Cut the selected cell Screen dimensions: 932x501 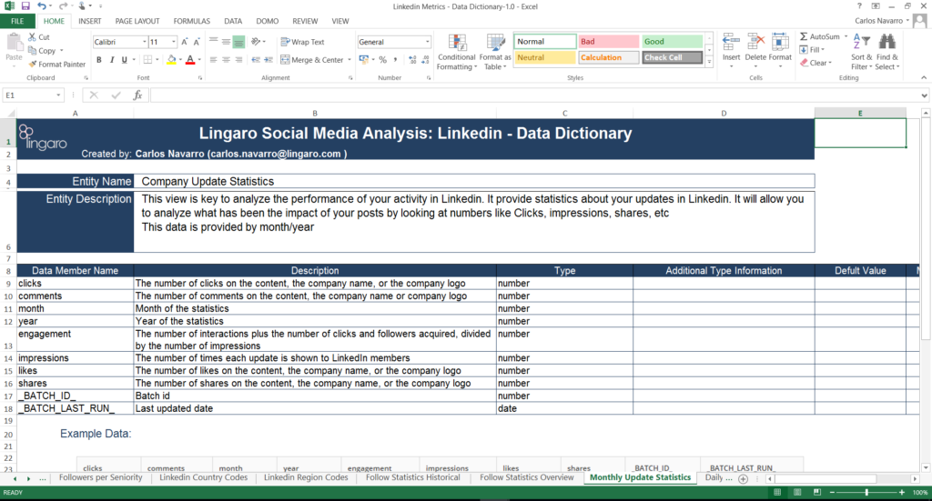(39, 36)
